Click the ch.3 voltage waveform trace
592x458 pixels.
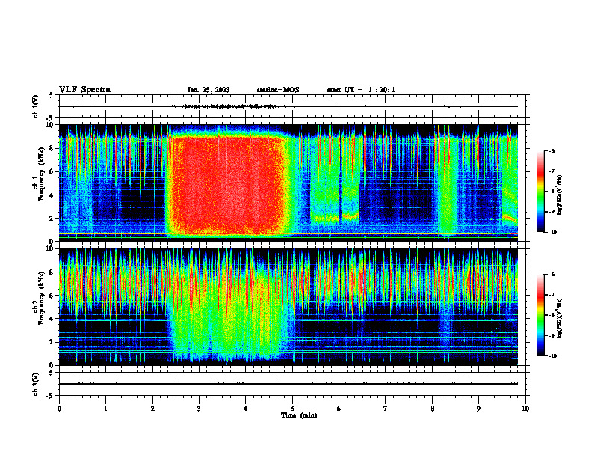289,384
